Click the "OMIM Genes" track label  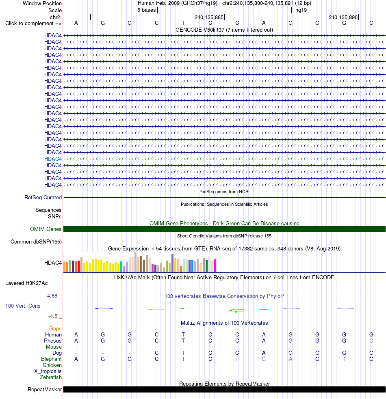click(46, 229)
